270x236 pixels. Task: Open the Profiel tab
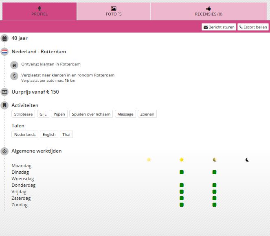[x=40, y=11]
